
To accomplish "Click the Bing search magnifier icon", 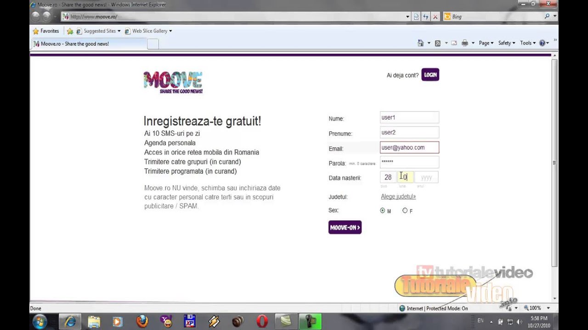I will tap(547, 16).
